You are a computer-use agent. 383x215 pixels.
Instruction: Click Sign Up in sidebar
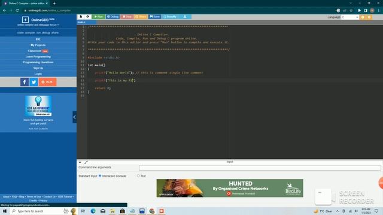38,68
